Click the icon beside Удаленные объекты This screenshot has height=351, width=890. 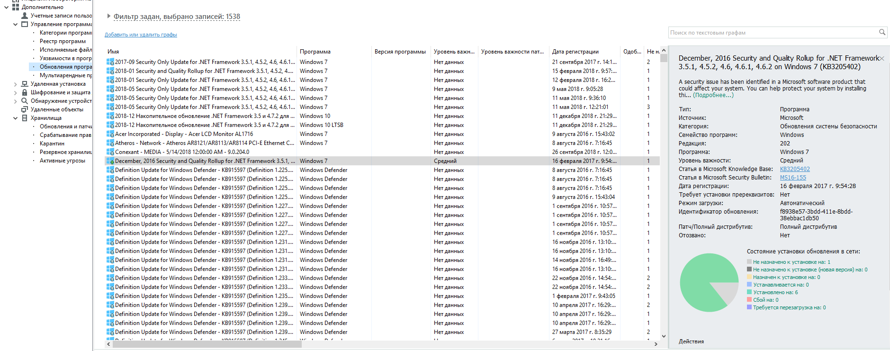pos(25,109)
